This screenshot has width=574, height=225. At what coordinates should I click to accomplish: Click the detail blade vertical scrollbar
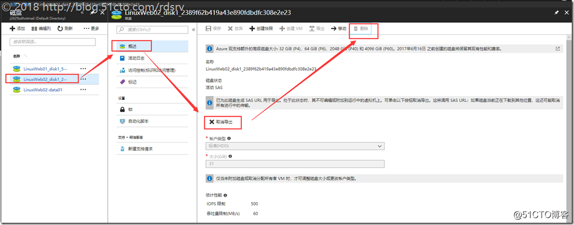pos(569,128)
